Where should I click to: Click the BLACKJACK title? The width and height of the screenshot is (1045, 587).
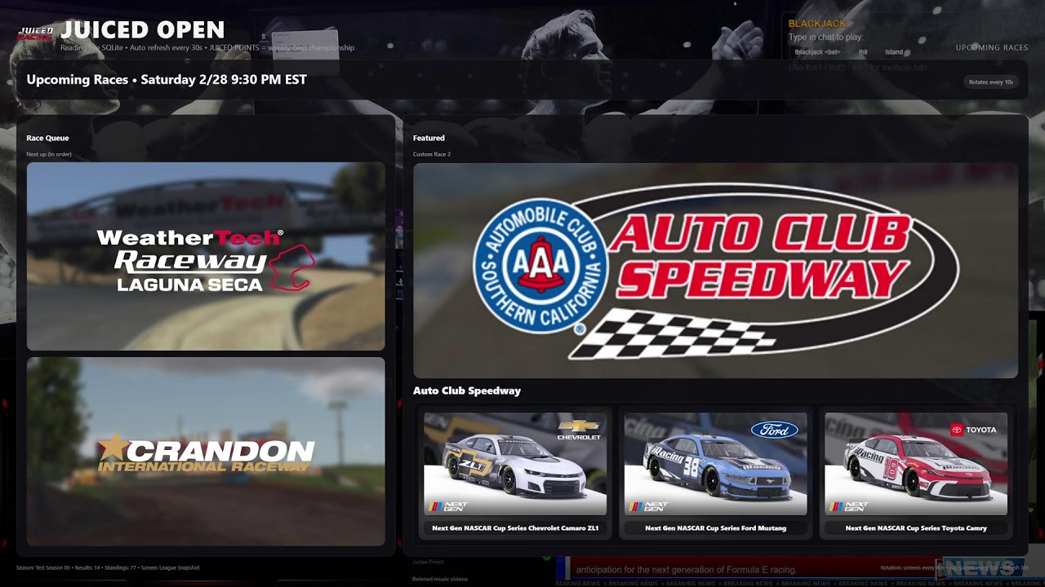tap(817, 24)
